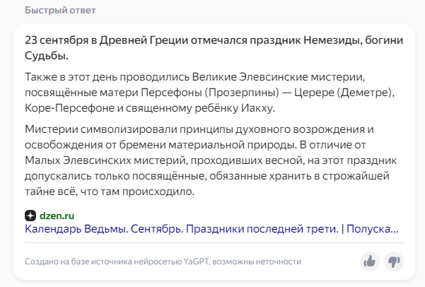Click the phrase 'Великие Элевсинские мистерии'
Screen dimensions: 425x287
pyautogui.click(x=277, y=77)
